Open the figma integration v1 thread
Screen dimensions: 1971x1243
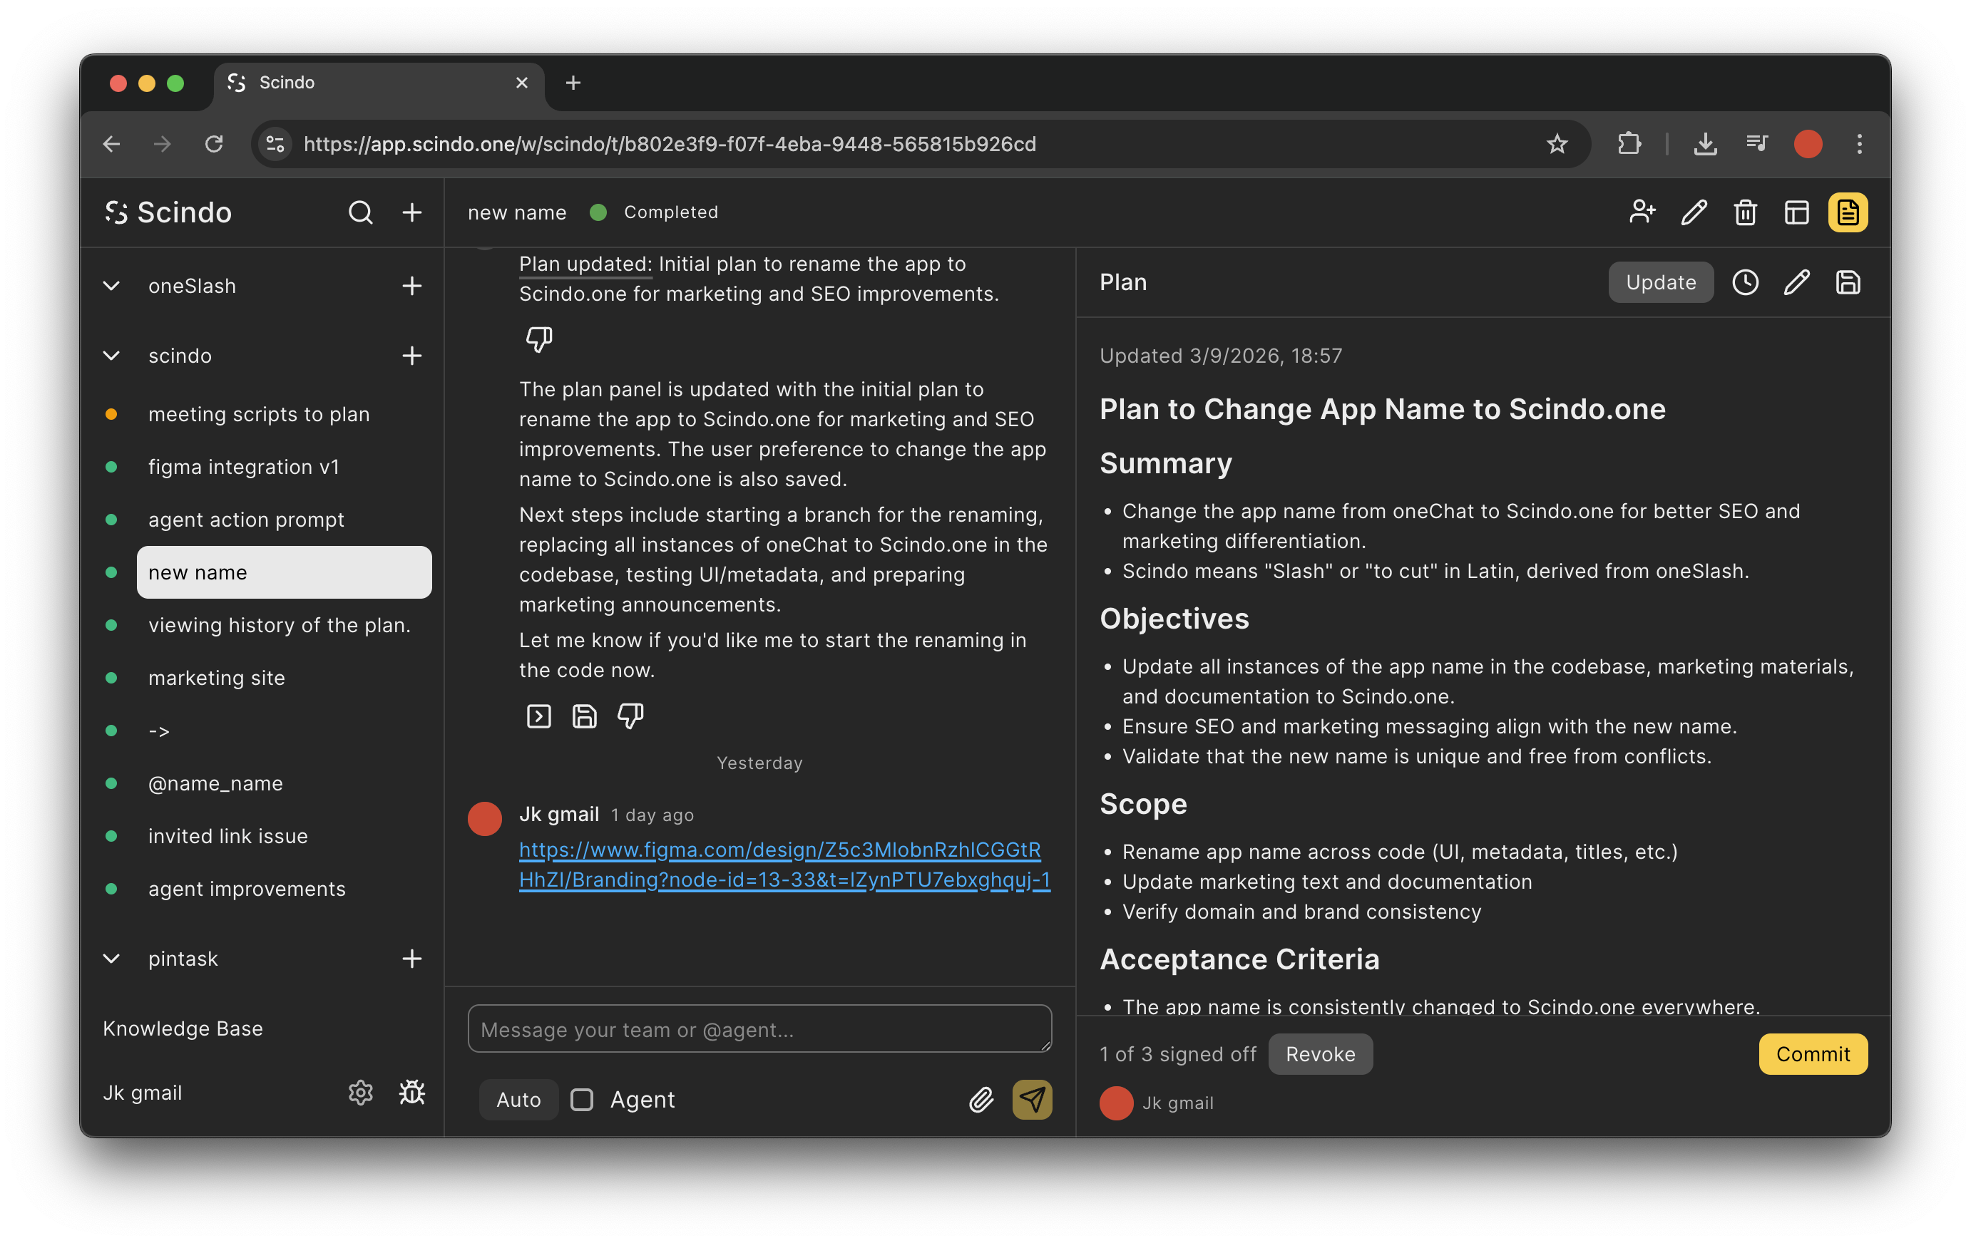click(243, 466)
